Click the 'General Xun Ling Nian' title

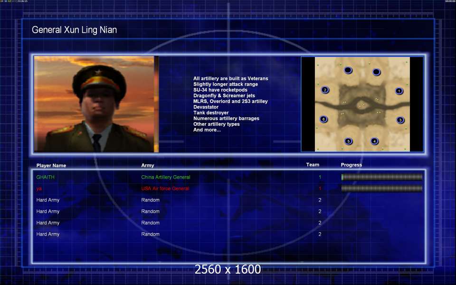click(75, 30)
